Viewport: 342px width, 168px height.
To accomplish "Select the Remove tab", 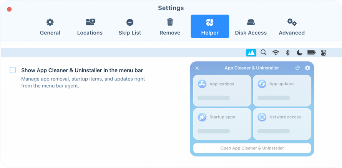I will pyautogui.click(x=170, y=26).
